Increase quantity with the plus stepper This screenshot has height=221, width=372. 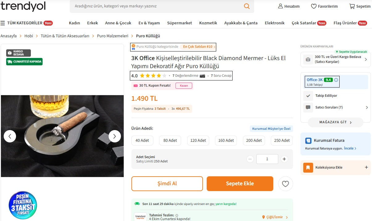pos(284,159)
